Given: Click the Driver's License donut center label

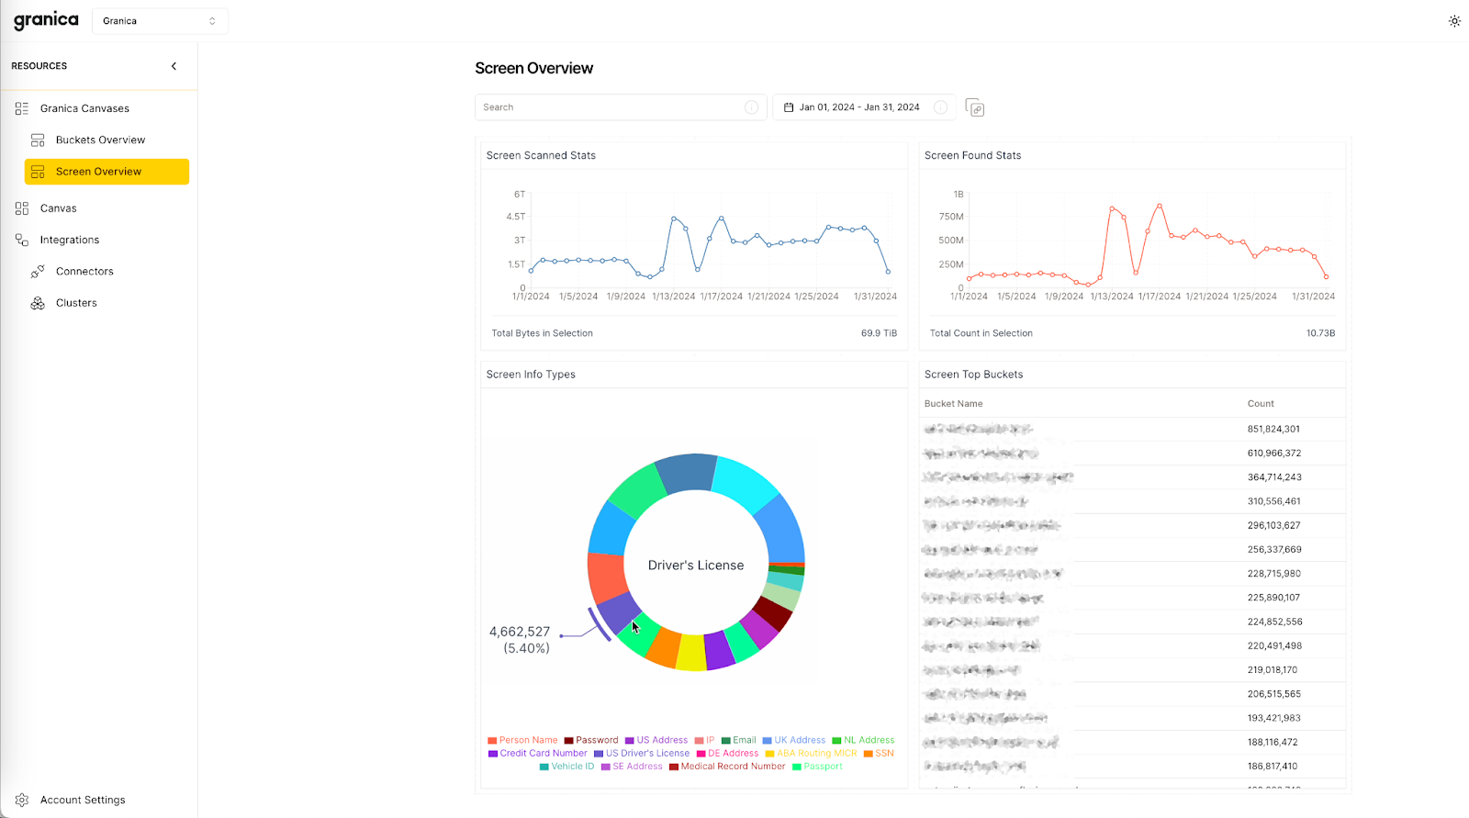Looking at the screenshot, I should (x=696, y=566).
